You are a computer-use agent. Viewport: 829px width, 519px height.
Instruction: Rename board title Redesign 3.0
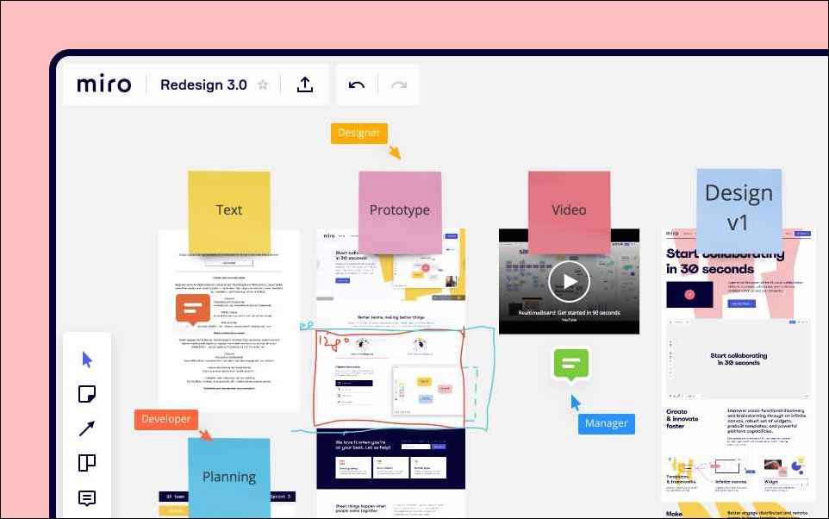click(x=203, y=84)
